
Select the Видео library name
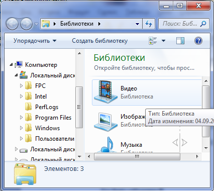[129, 88]
